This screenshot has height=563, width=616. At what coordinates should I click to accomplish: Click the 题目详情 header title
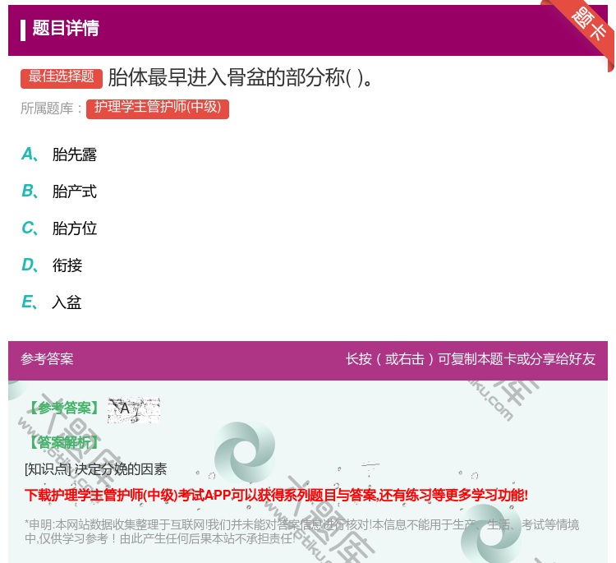[66, 29]
